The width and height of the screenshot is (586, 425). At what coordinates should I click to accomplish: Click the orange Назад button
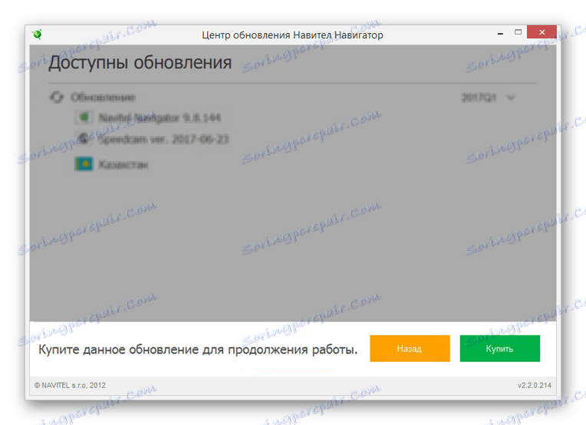pyautogui.click(x=410, y=348)
